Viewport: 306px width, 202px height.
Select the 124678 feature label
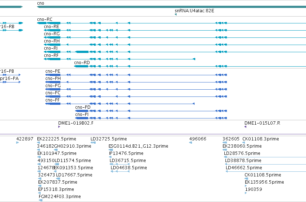46,168
